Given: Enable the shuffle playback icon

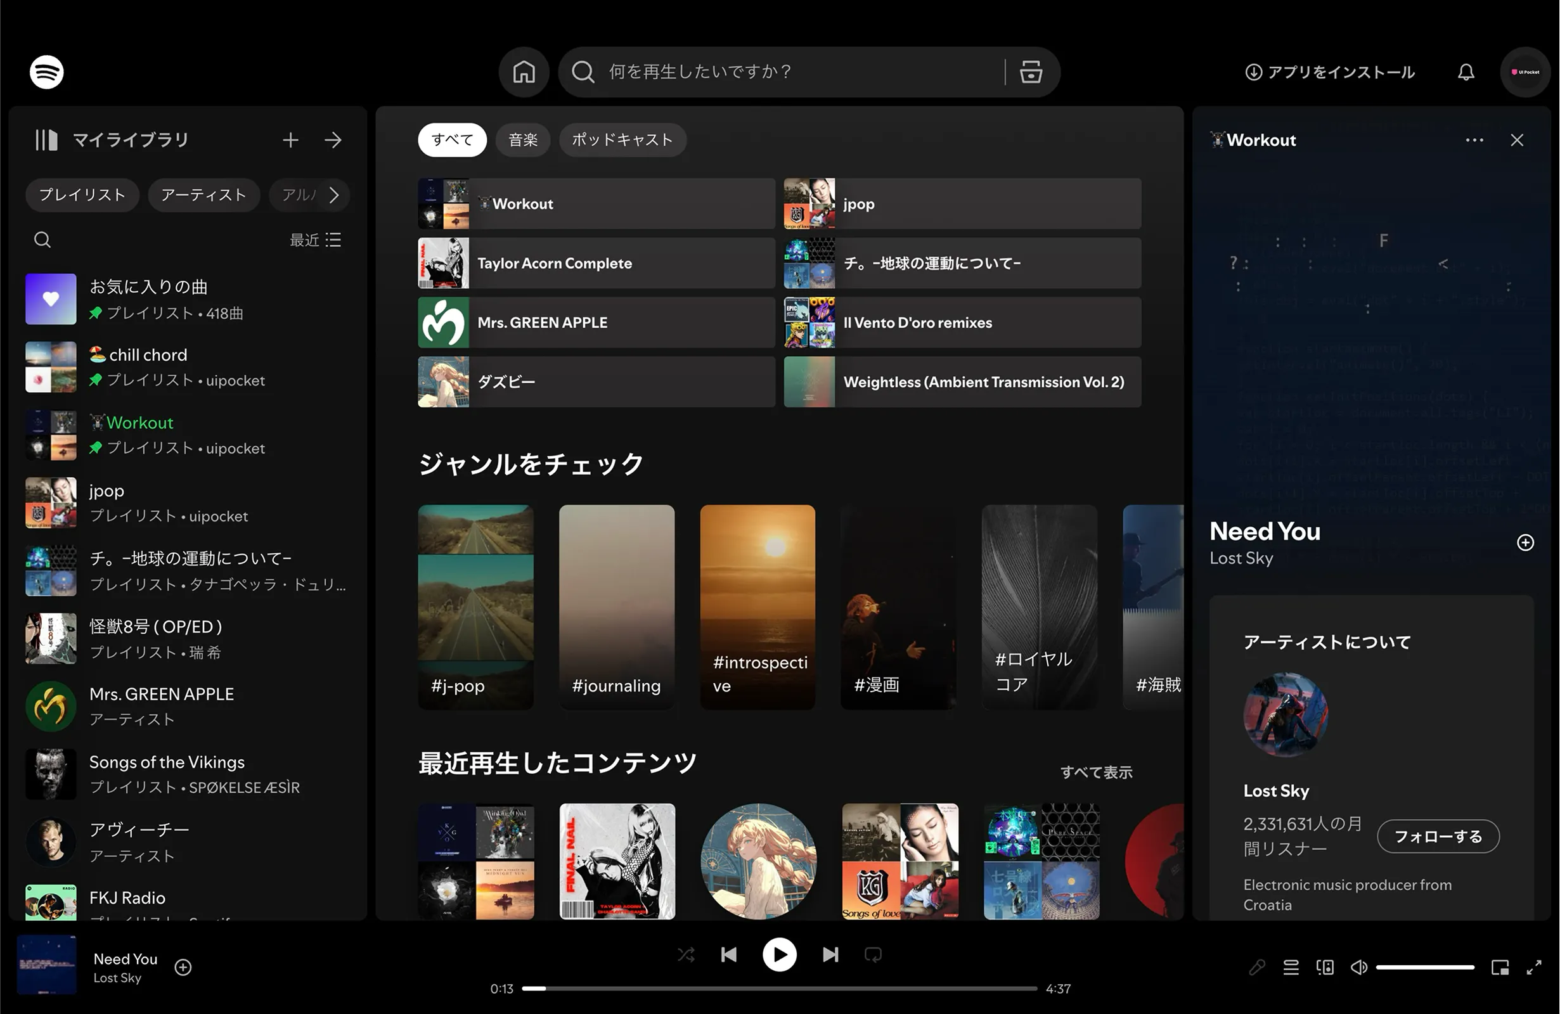Looking at the screenshot, I should pos(687,954).
